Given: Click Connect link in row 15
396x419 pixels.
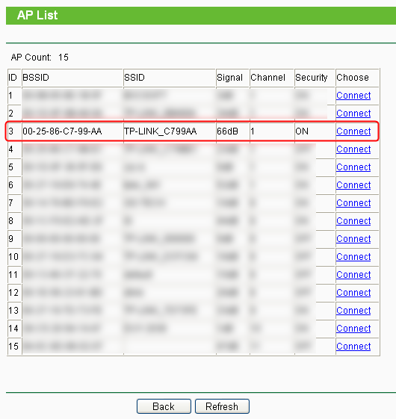Looking at the screenshot, I should pos(353,346).
